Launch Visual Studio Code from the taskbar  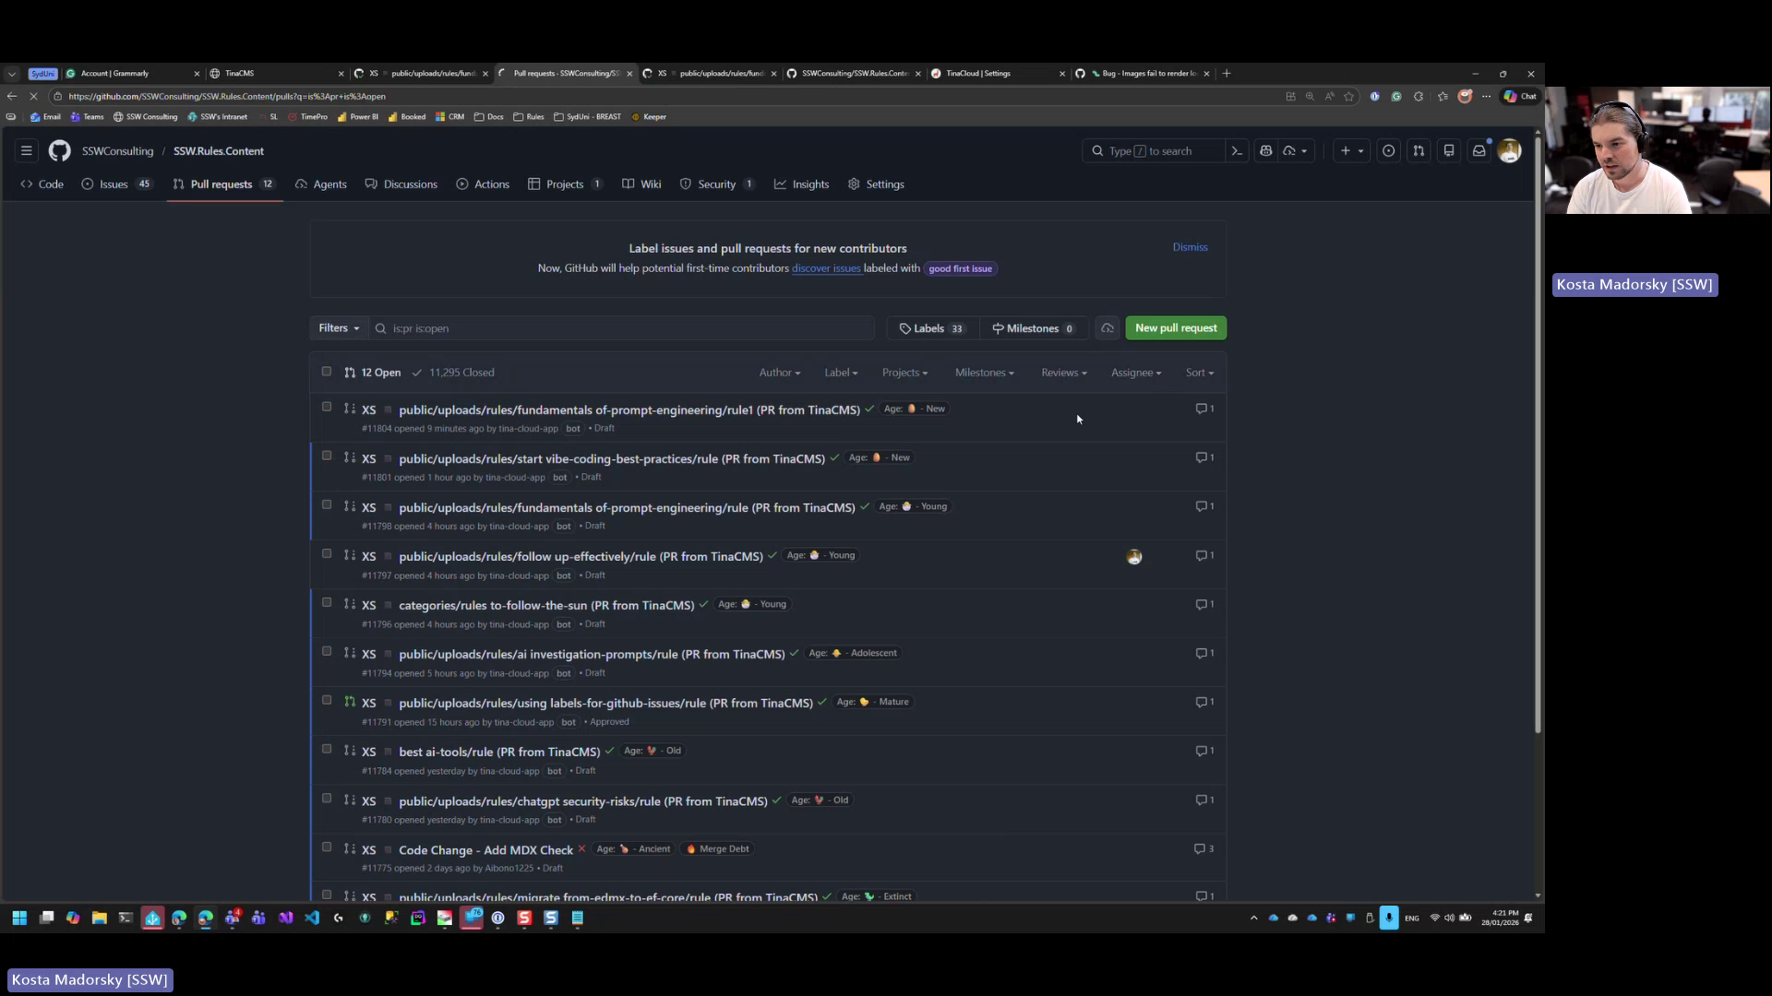pos(312,918)
